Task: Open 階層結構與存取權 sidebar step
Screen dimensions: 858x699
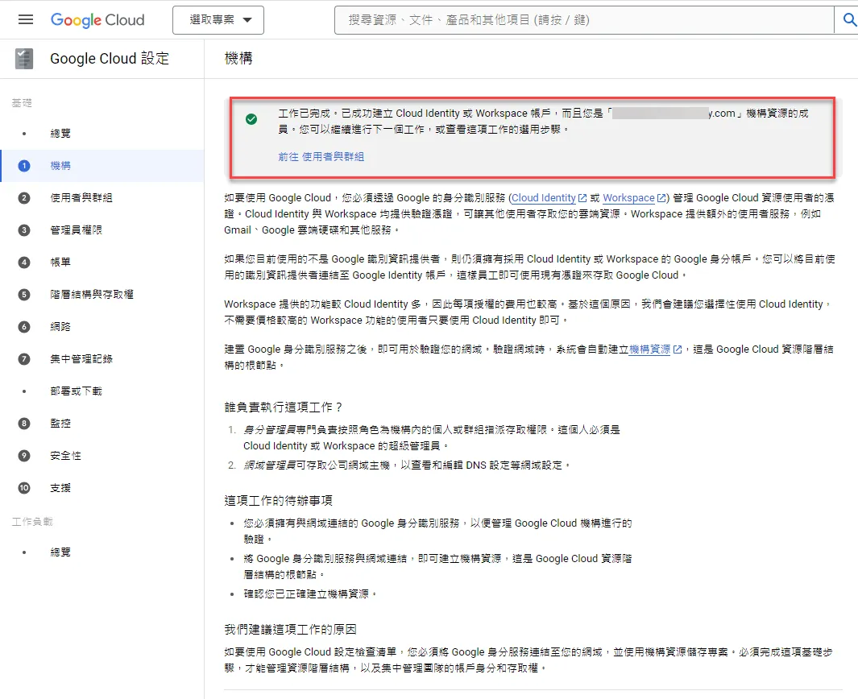Action: point(92,295)
